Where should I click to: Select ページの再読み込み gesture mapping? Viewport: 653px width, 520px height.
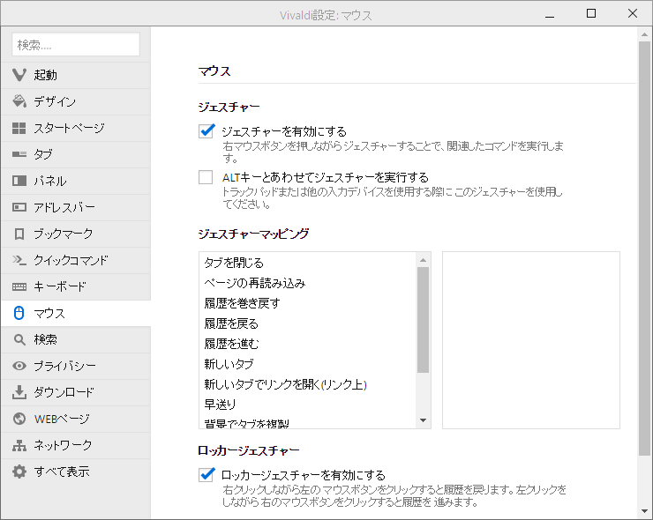(x=307, y=283)
